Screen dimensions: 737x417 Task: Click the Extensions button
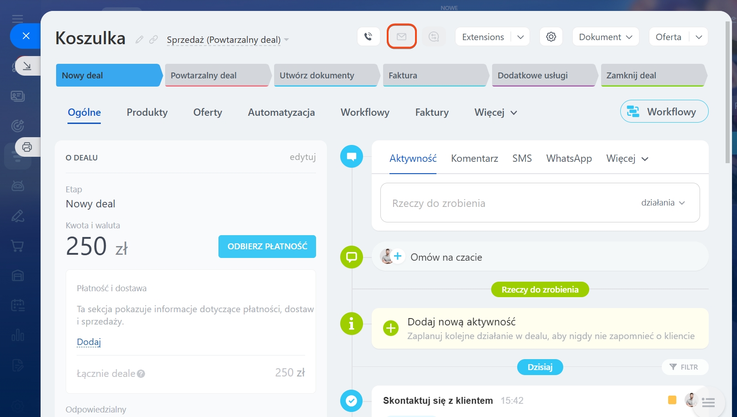pyautogui.click(x=483, y=37)
